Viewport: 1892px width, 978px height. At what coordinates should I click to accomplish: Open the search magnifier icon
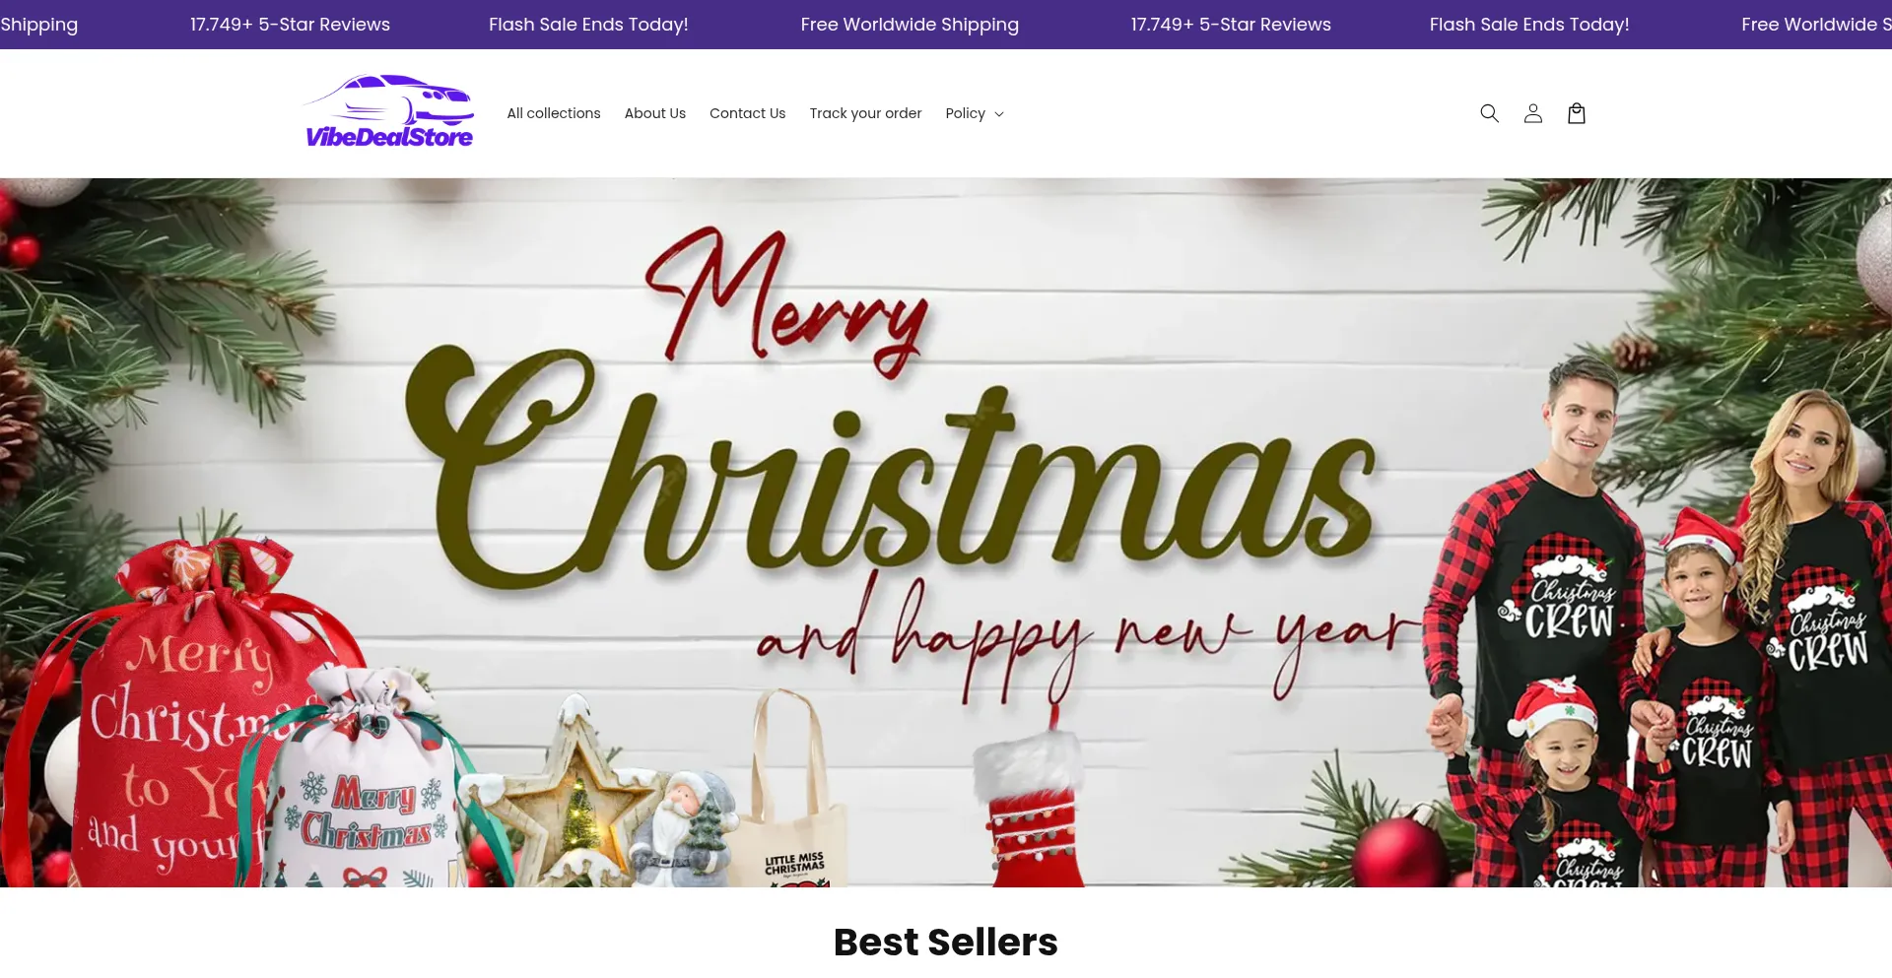pos(1489,113)
